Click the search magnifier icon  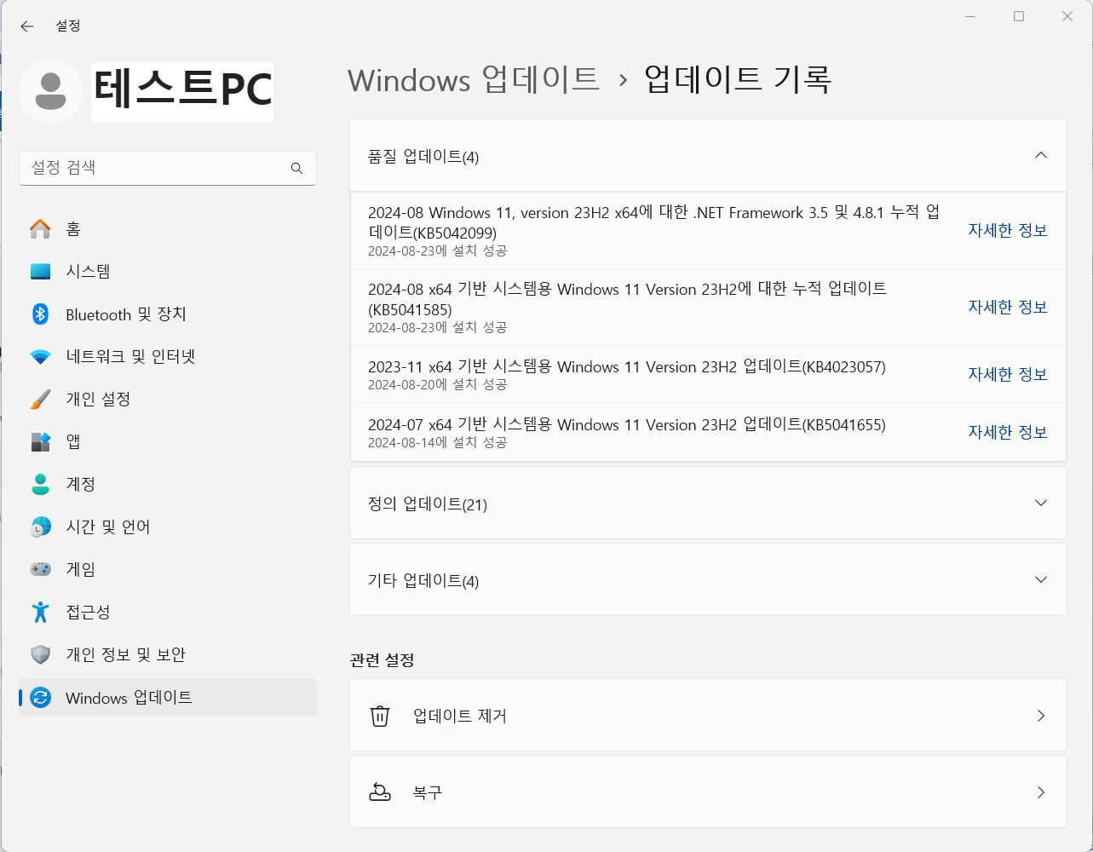click(x=296, y=169)
